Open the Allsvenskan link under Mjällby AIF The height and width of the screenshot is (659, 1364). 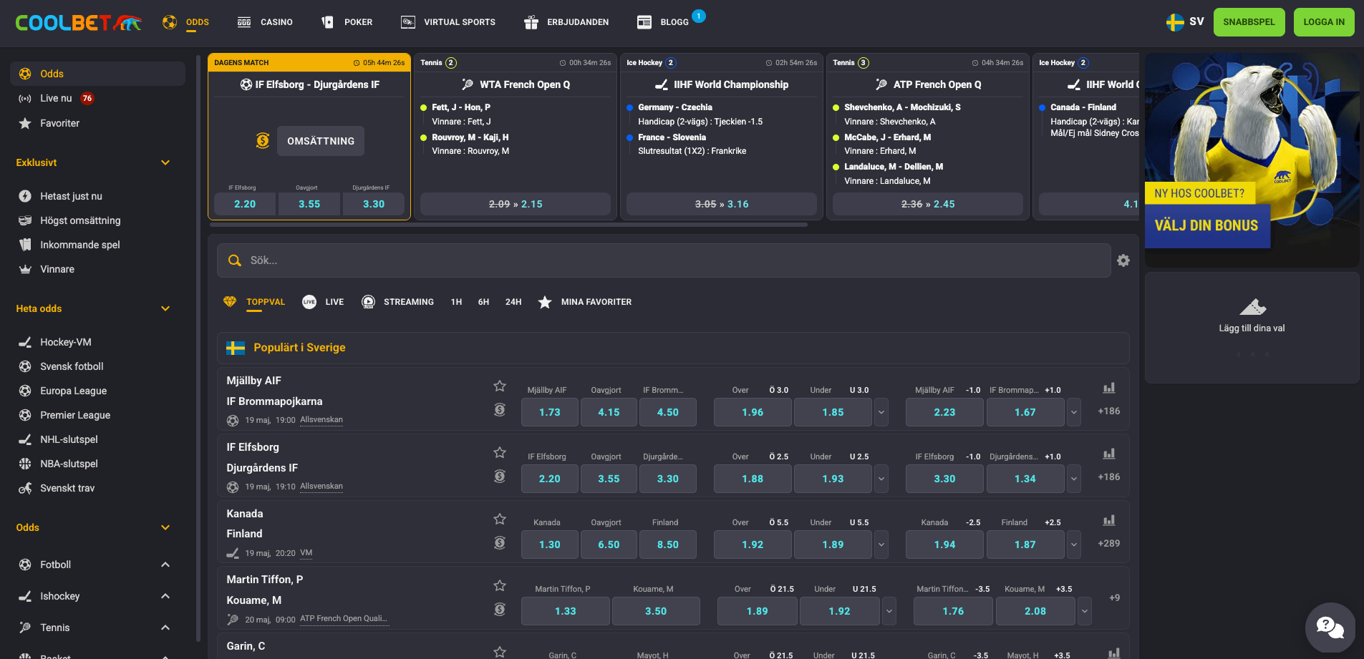tap(321, 420)
